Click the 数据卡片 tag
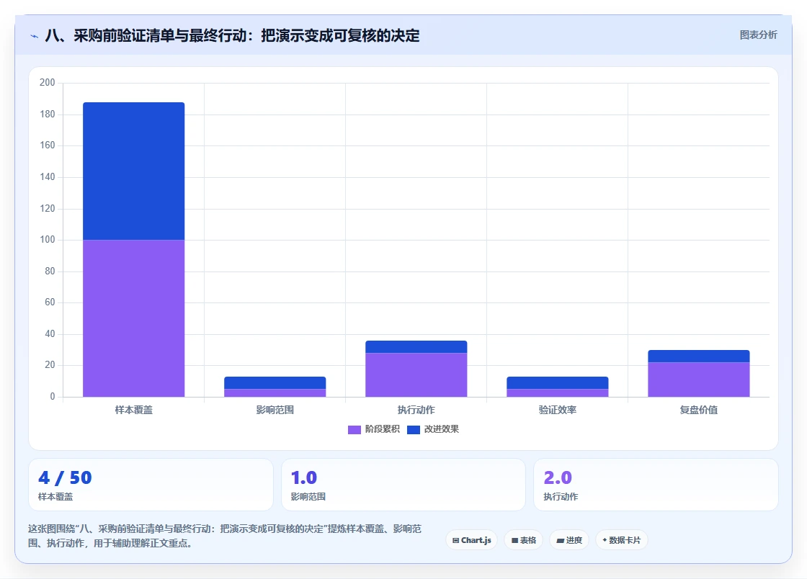The image size is (807, 579). click(x=621, y=540)
